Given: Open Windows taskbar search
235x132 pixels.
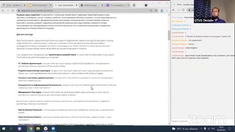Looking at the screenshot, I should (11, 129).
